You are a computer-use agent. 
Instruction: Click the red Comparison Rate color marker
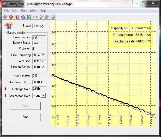click(x=6, y=96)
